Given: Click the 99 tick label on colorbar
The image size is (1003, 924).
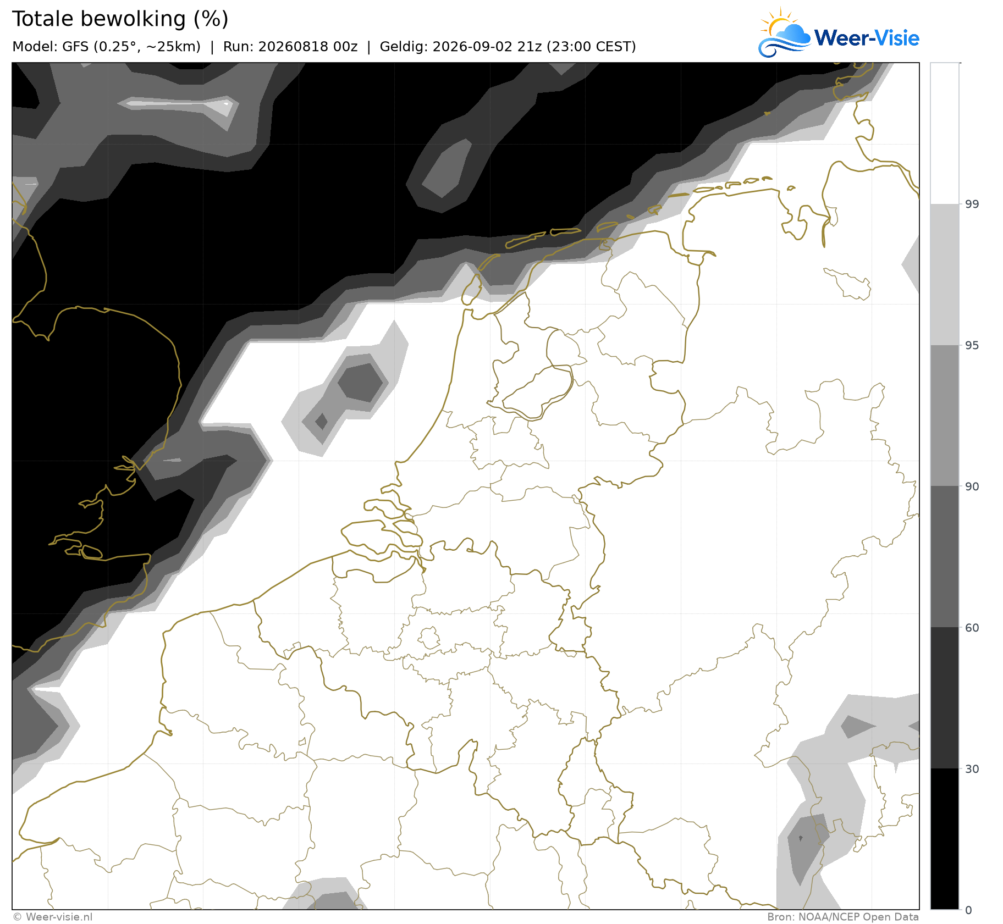Looking at the screenshot, I should click(x=972, y=204).
